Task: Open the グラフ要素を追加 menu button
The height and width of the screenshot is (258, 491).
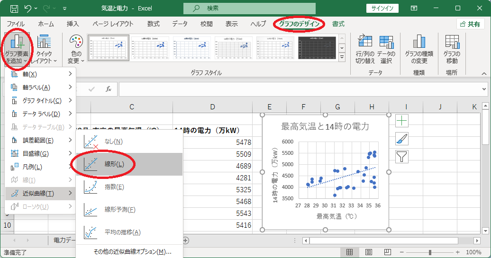Action: 17,49
